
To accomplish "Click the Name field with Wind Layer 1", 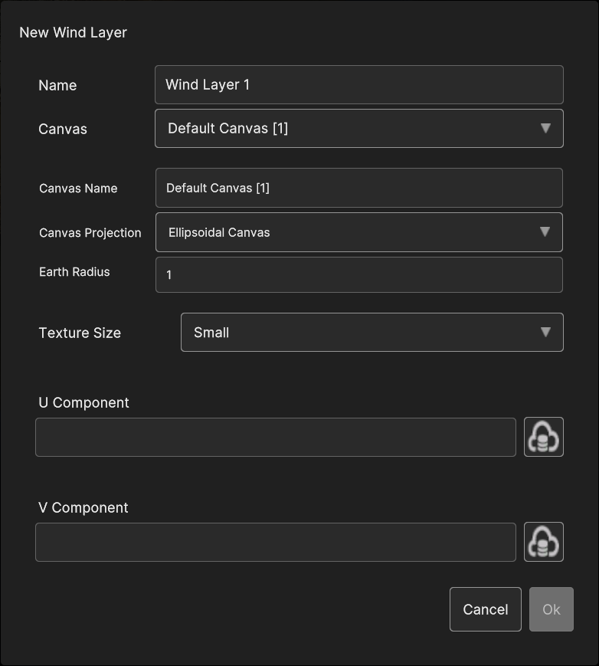I will click(x=359, y=84).
